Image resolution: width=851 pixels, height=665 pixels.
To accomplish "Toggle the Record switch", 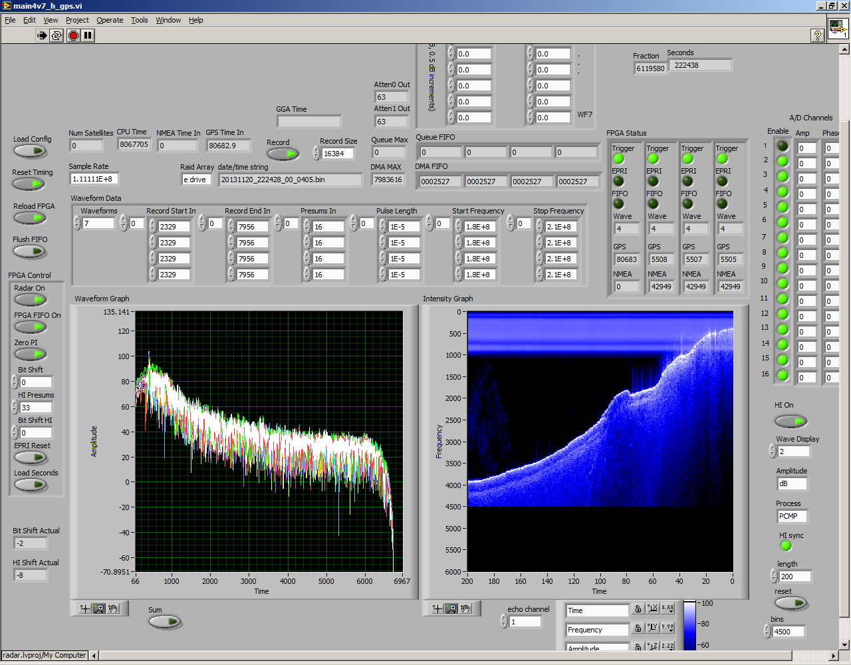I will [283, 154].
